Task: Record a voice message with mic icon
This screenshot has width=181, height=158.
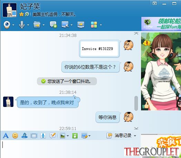Action: (x=43, y=136)
